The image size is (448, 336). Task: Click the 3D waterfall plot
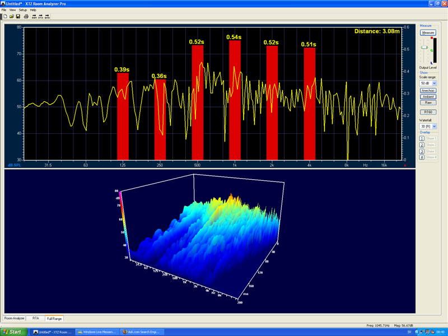pyautogui.click(x=200, y=239)
